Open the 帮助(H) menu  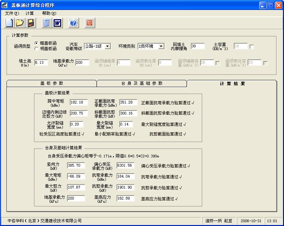pyautogui.click(x=49, y=13)
